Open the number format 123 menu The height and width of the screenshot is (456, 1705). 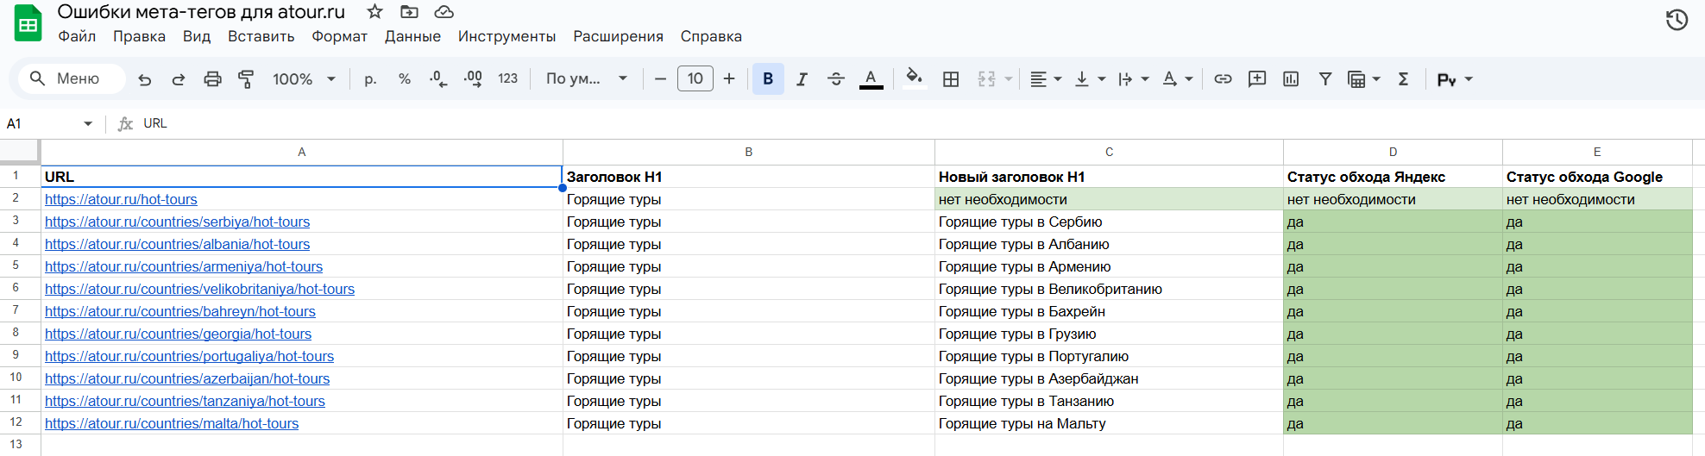(507, 79)
